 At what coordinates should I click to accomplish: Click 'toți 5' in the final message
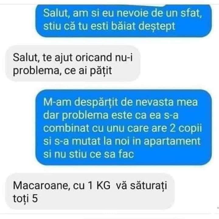pyautogui.click(x=25, y=198)
